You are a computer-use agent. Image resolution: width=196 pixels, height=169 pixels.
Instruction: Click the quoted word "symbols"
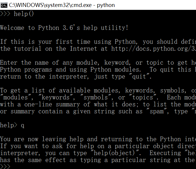click(x=90, y=97)
